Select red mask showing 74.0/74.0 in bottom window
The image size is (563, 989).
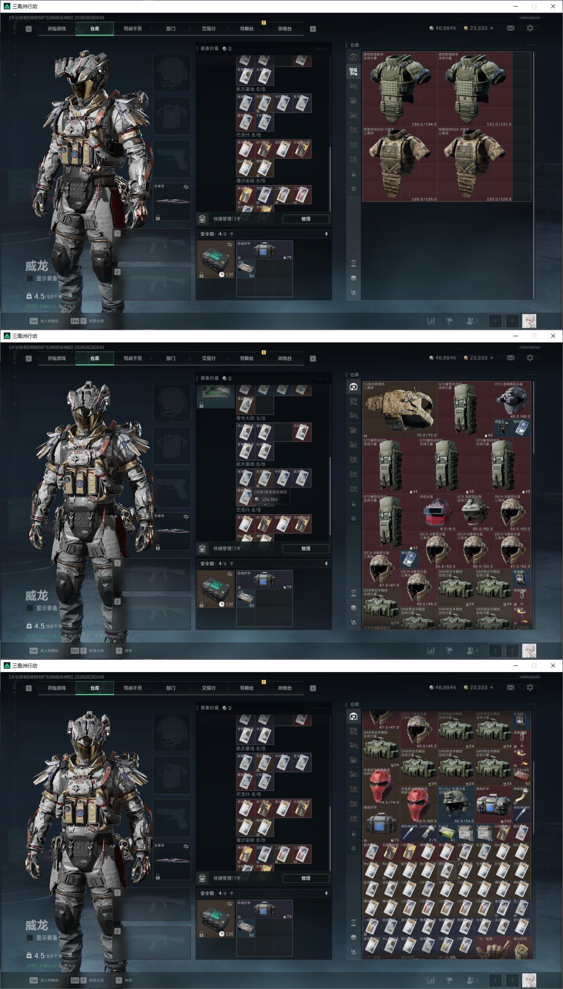[x=381, y=788]
